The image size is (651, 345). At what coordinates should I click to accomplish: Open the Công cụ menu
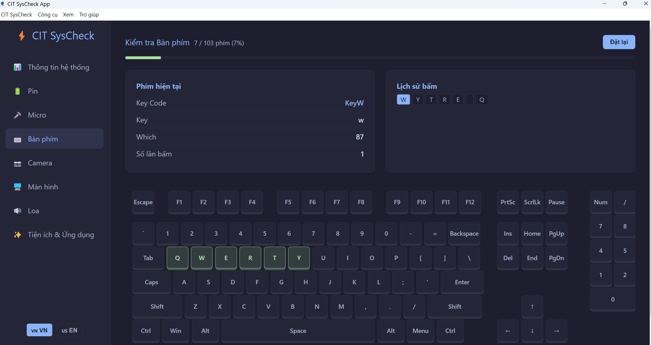point(48,15)
